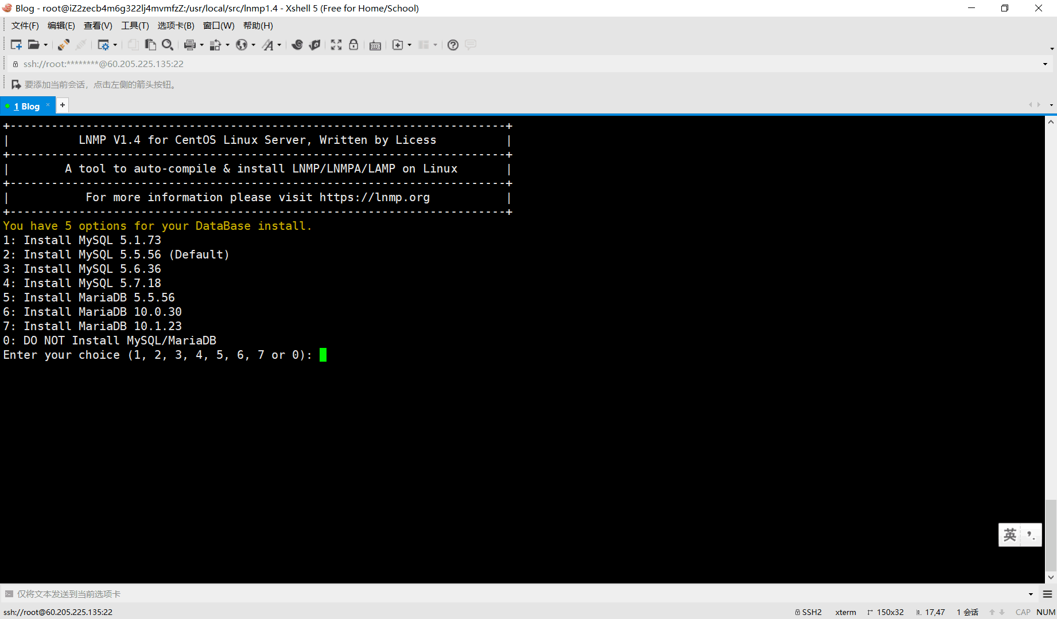1057x619 pixels.
Task: Click the Encoding globe icon
Action: click(x=242, y=45)
